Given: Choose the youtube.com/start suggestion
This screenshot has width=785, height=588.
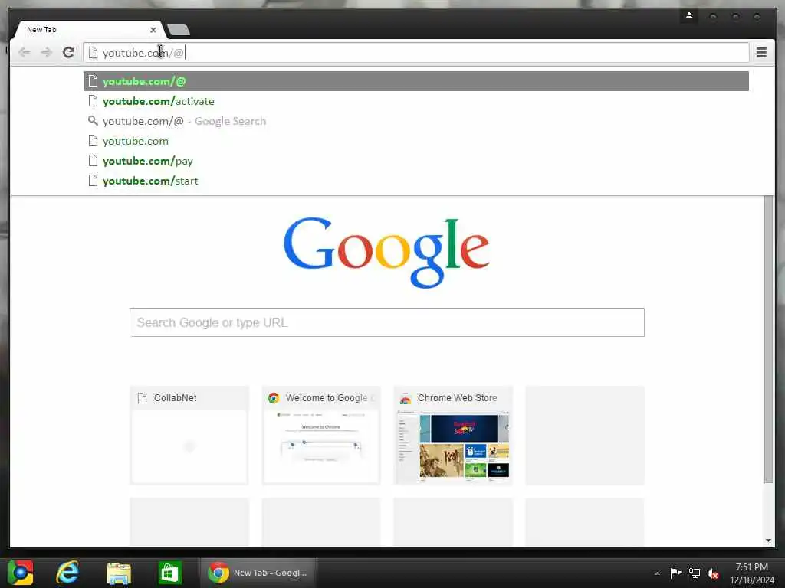Looking at the screenshot, I should click(x=416, y=181).
